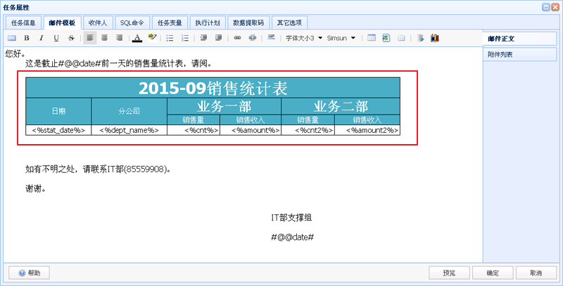Click the insert chart icon
The width and height of the screenshot is (563, 286).
(434, 38)
